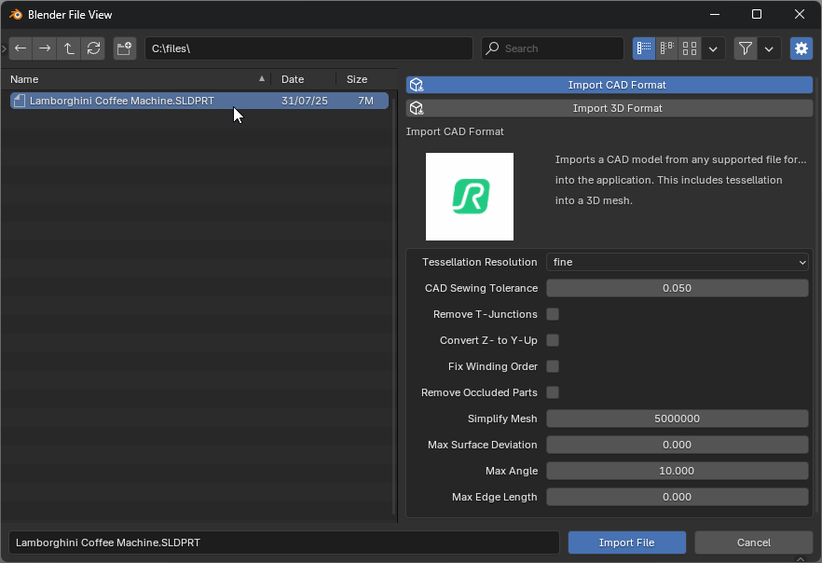822x563 pixels.
Task: Select the Import 3D Format tab
Action: [x=610, y=108]
